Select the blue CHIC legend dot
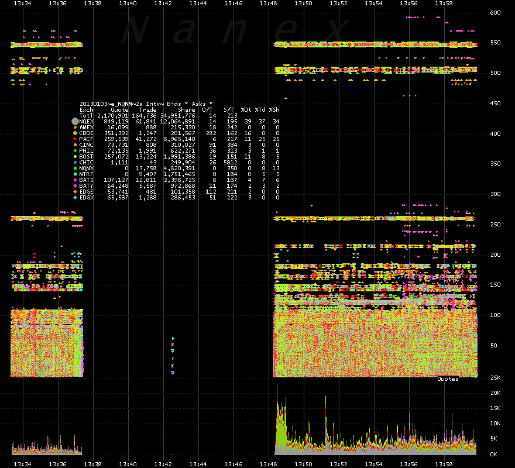This screenshot has width=515, height=468. [75, 163]
